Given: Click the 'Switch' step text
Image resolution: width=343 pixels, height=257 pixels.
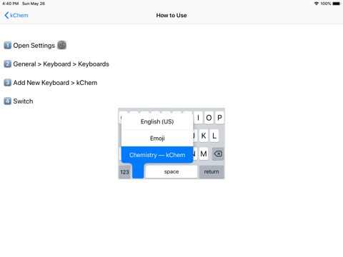Looking at the screenshot, I should coord(23,101).
